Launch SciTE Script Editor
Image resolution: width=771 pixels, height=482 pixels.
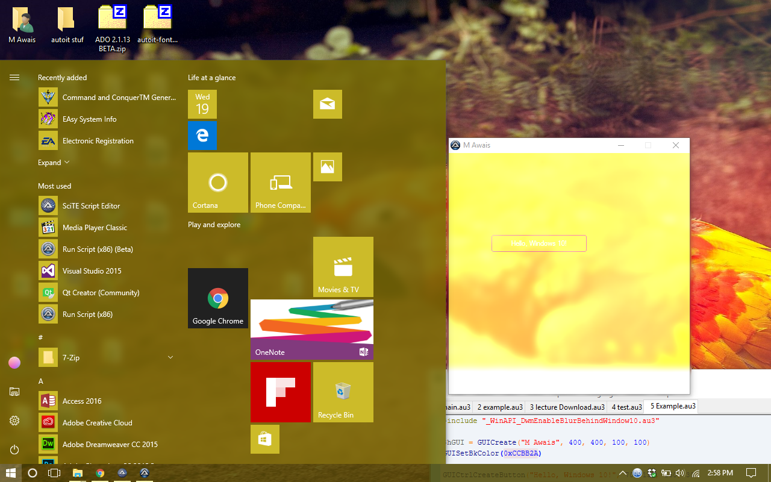pos(108,206)
